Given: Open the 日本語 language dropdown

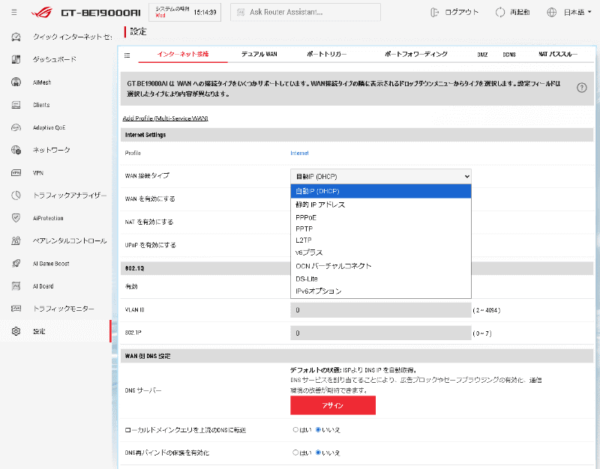Looking at the screenshot, I should [x=577, y=12].
